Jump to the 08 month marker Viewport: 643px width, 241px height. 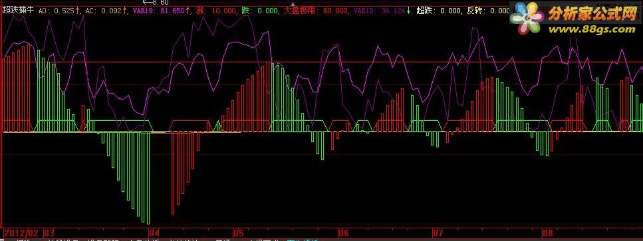pyautogui.click(x=547, y=233)
